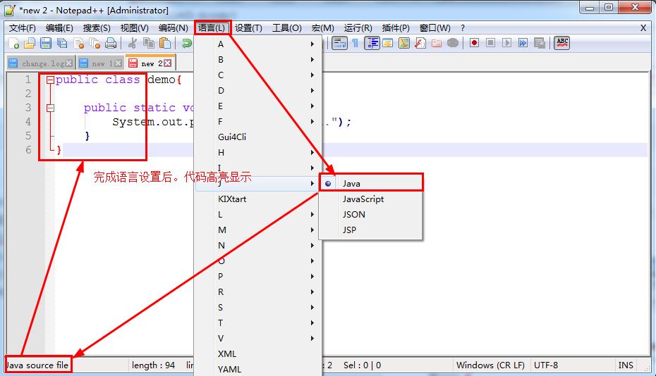The height and width of the screenshot is (376, 656).
Task: Open the Folder as Workspace icon
Action: (437, 43)
